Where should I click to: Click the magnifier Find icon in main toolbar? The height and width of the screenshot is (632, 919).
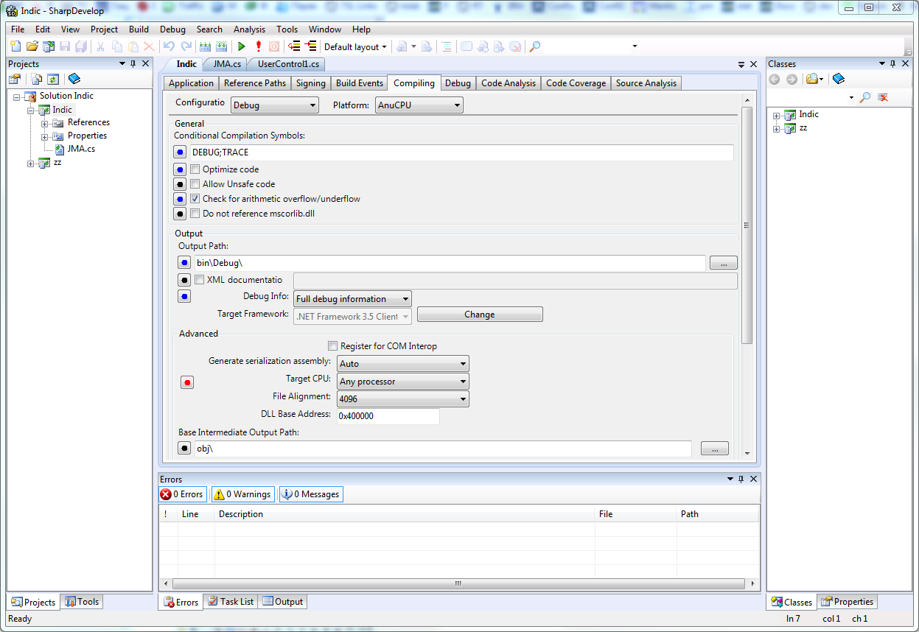pyautogui.click(x=535, y=46)
